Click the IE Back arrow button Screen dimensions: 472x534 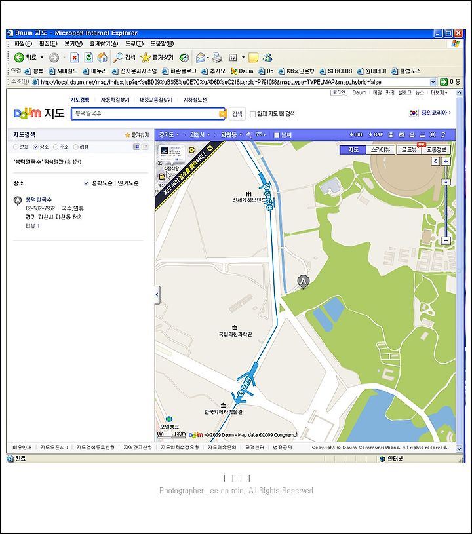(19, 58)
